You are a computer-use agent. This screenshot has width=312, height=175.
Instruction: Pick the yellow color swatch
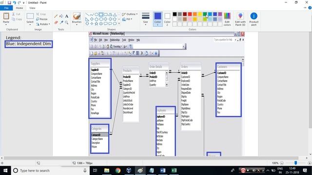tap(200, 14)
